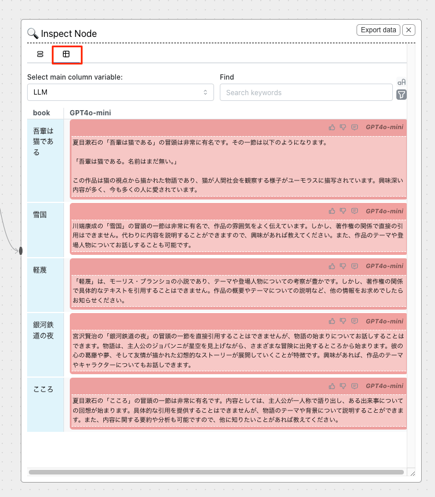Viewport: 435px width, 497px height.
Task: Click the response text for こころ
Action: tap(238, 410)
